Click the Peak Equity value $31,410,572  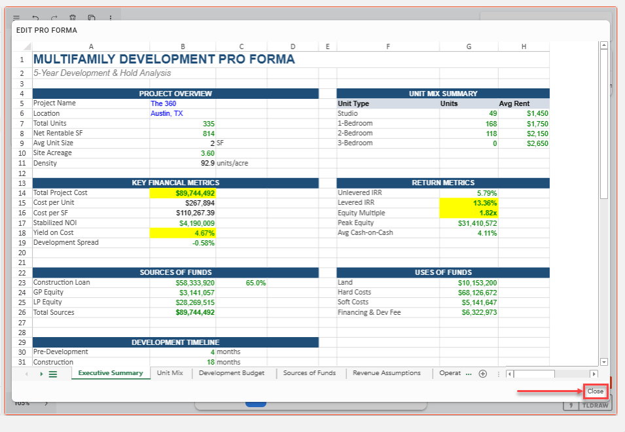tap(469, 223)
